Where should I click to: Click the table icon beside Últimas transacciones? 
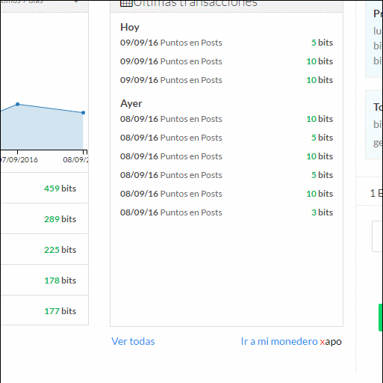126,3
